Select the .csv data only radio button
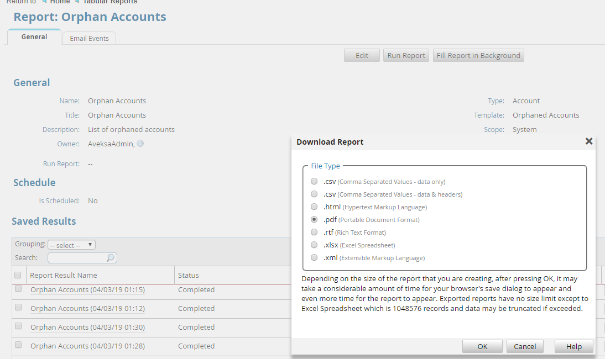This screenshot has width=605, height=359. [x=314, y=182]
